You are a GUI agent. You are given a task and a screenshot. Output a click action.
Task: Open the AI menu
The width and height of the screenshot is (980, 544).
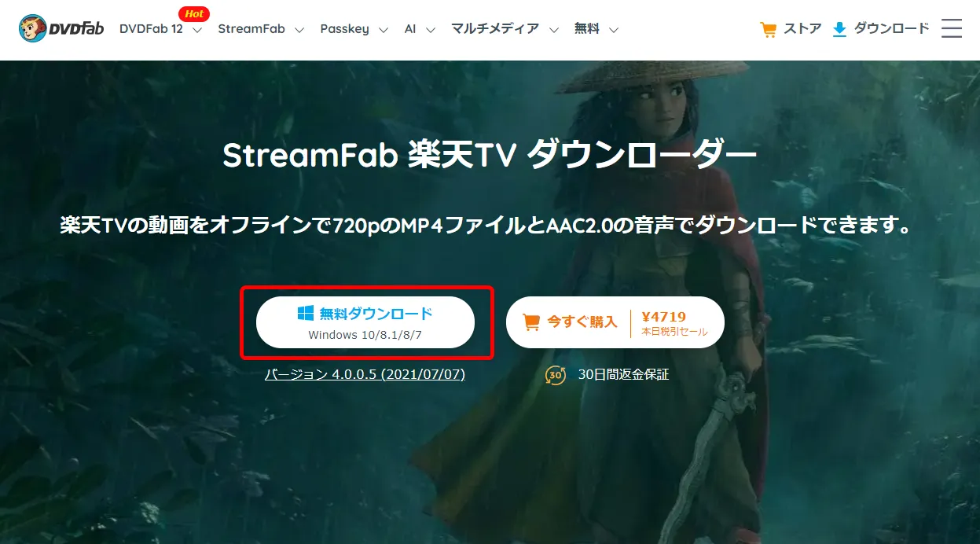(410, 29)
